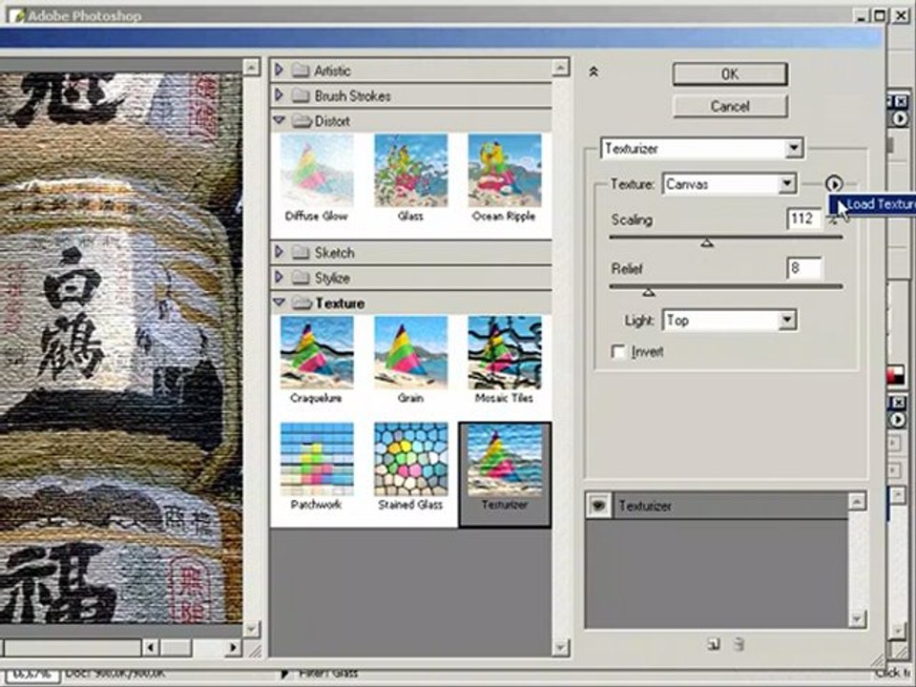
Task: Click effect layers scrollbar up arrow
Action: point(857,501)
